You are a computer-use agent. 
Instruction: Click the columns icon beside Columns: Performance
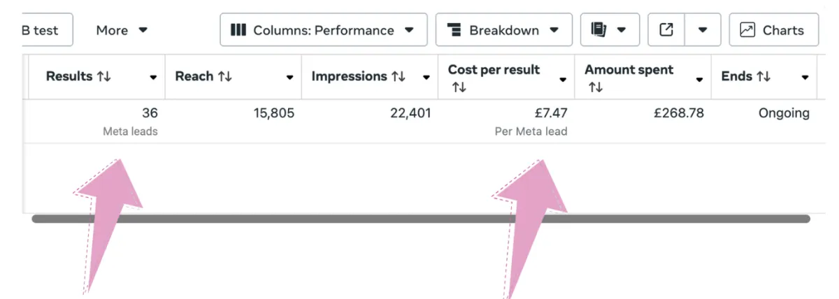point(238,30)
